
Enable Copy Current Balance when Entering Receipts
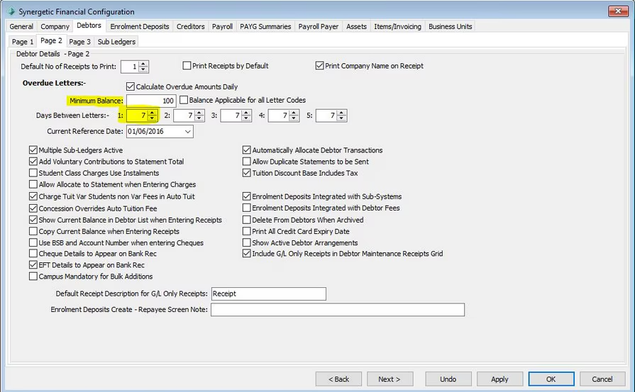(x=33, y=231)
